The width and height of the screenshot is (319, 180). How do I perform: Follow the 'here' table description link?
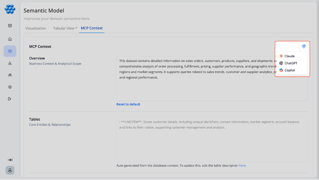[242, 166]
